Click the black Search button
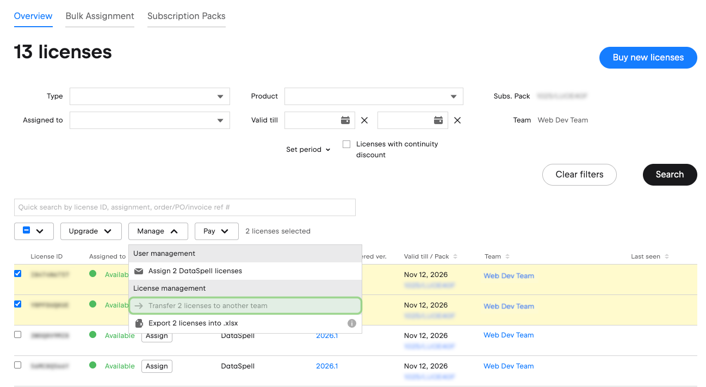Viewport: 706px width, 387px height. pyautogui.click(x=670, y=174)
